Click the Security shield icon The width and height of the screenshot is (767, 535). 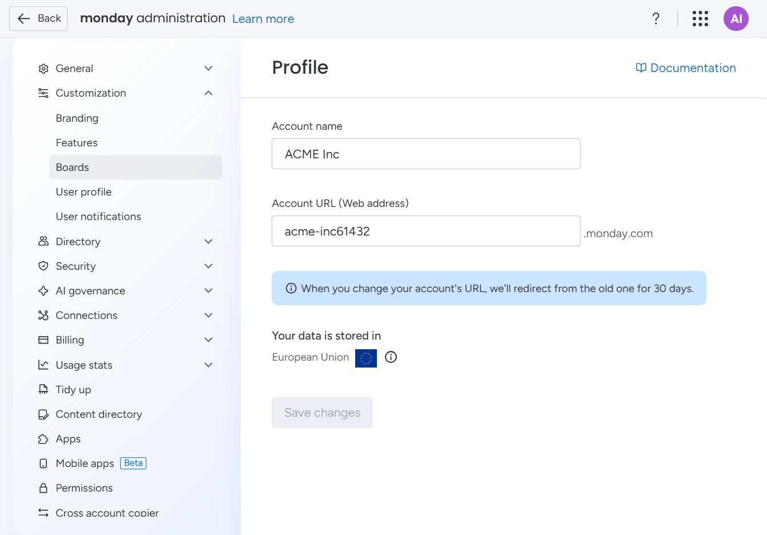click(x=43, y=266)
